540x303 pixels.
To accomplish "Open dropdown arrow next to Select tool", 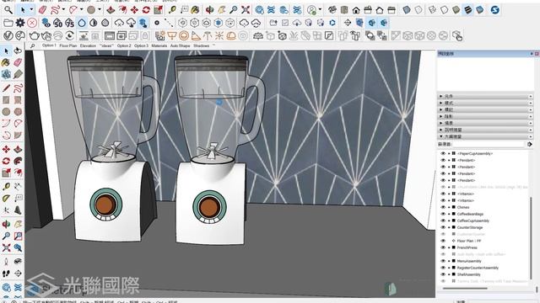I will pyautogui.click(x=31, y=10).
